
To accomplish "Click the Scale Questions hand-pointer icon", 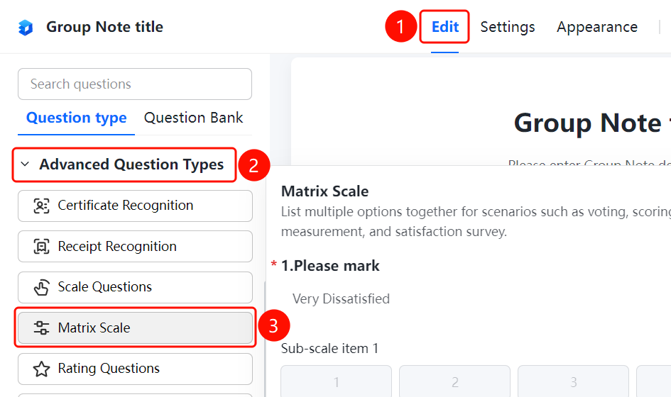I will 41,287.
